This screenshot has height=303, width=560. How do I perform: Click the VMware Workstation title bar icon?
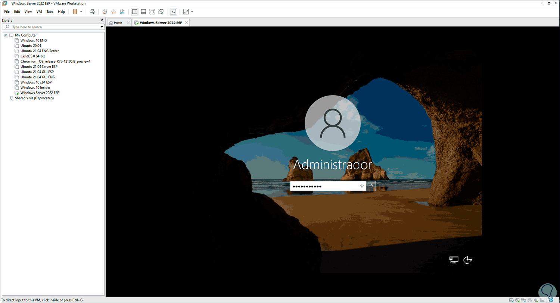(4, 3)
